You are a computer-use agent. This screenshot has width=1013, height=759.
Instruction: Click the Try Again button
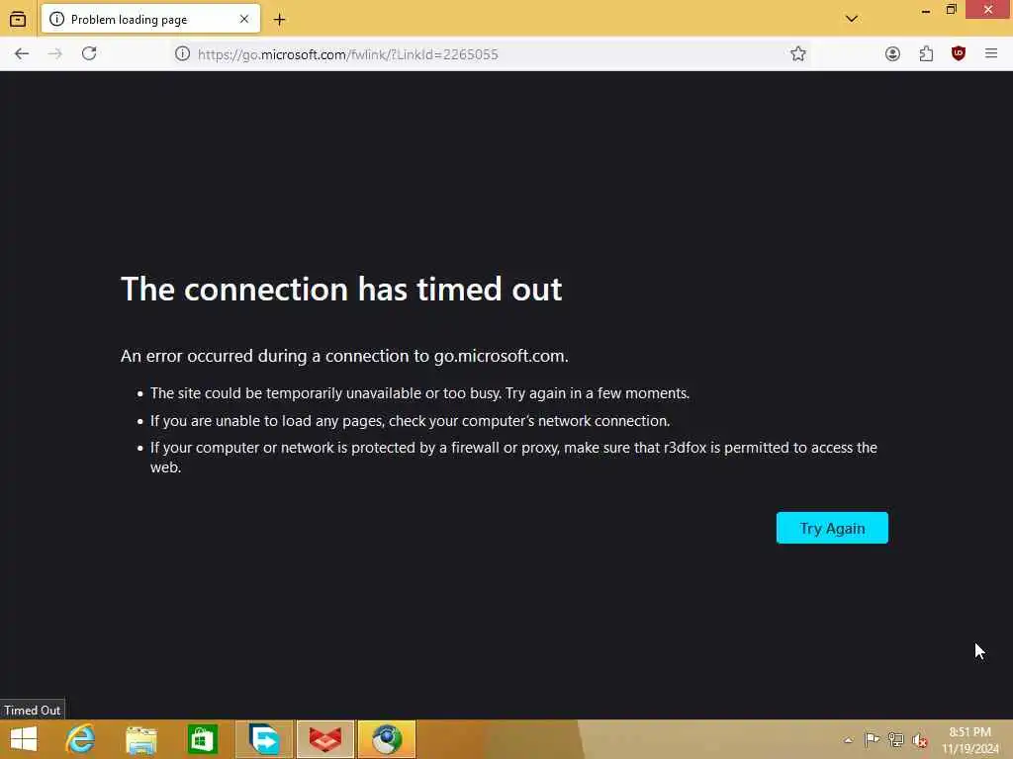[x=831, y=528]
